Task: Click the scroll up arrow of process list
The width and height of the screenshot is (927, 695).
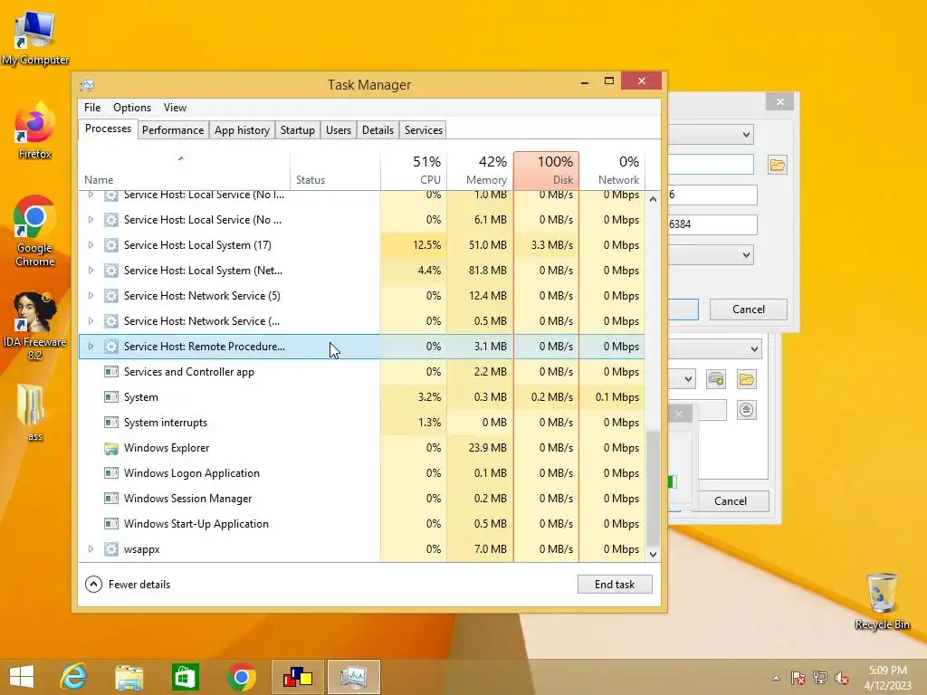Action: pos(653,199)
